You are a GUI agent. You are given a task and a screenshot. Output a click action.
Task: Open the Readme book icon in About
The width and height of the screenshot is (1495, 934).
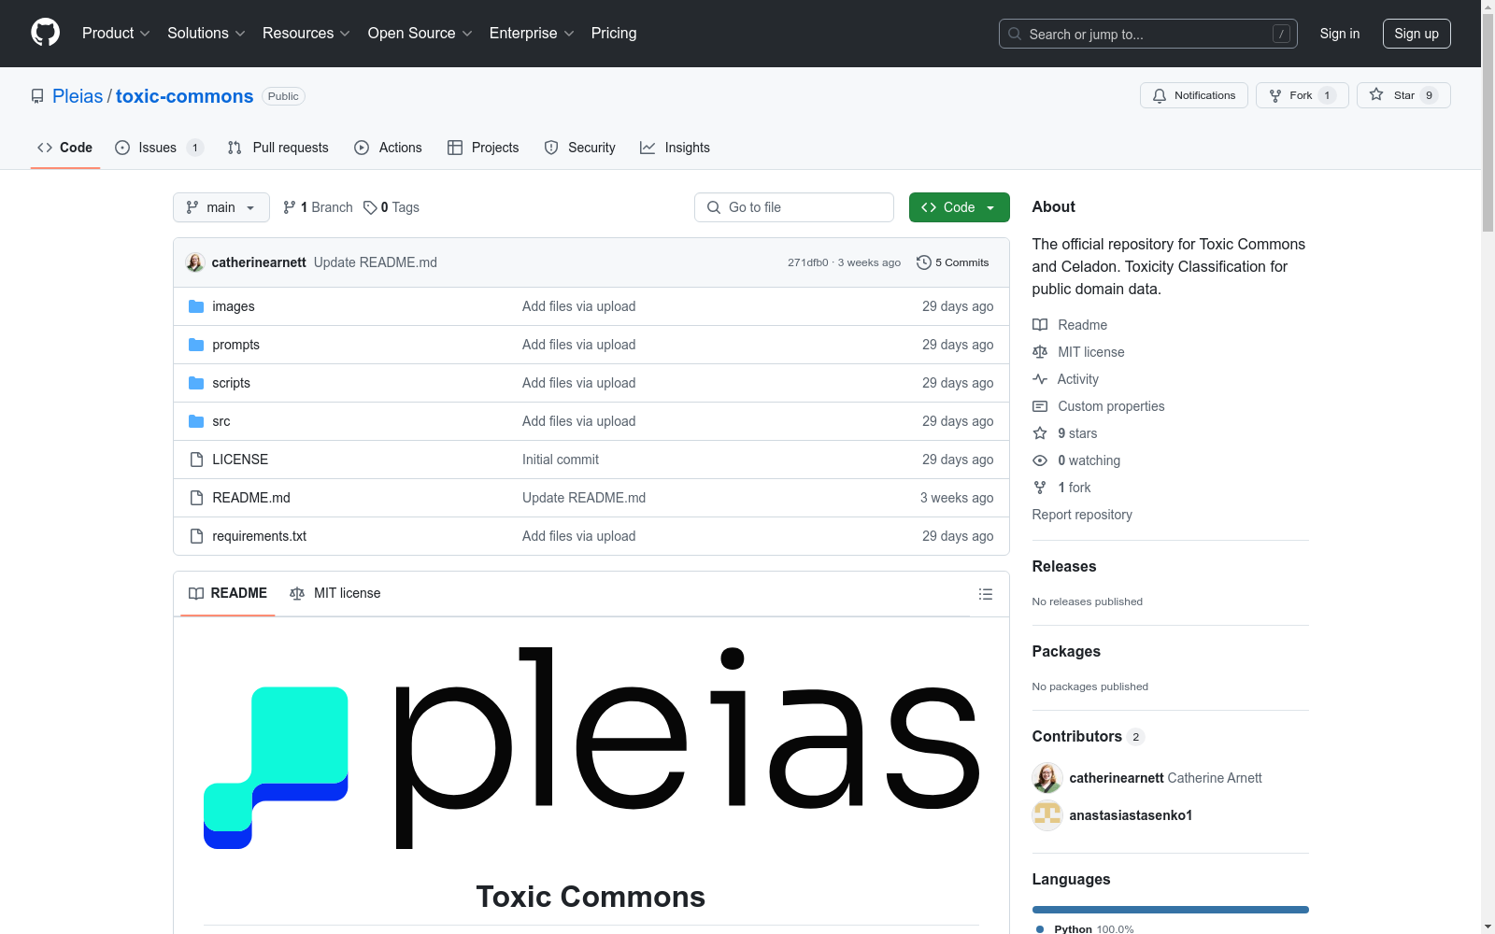click(1040, 325)
